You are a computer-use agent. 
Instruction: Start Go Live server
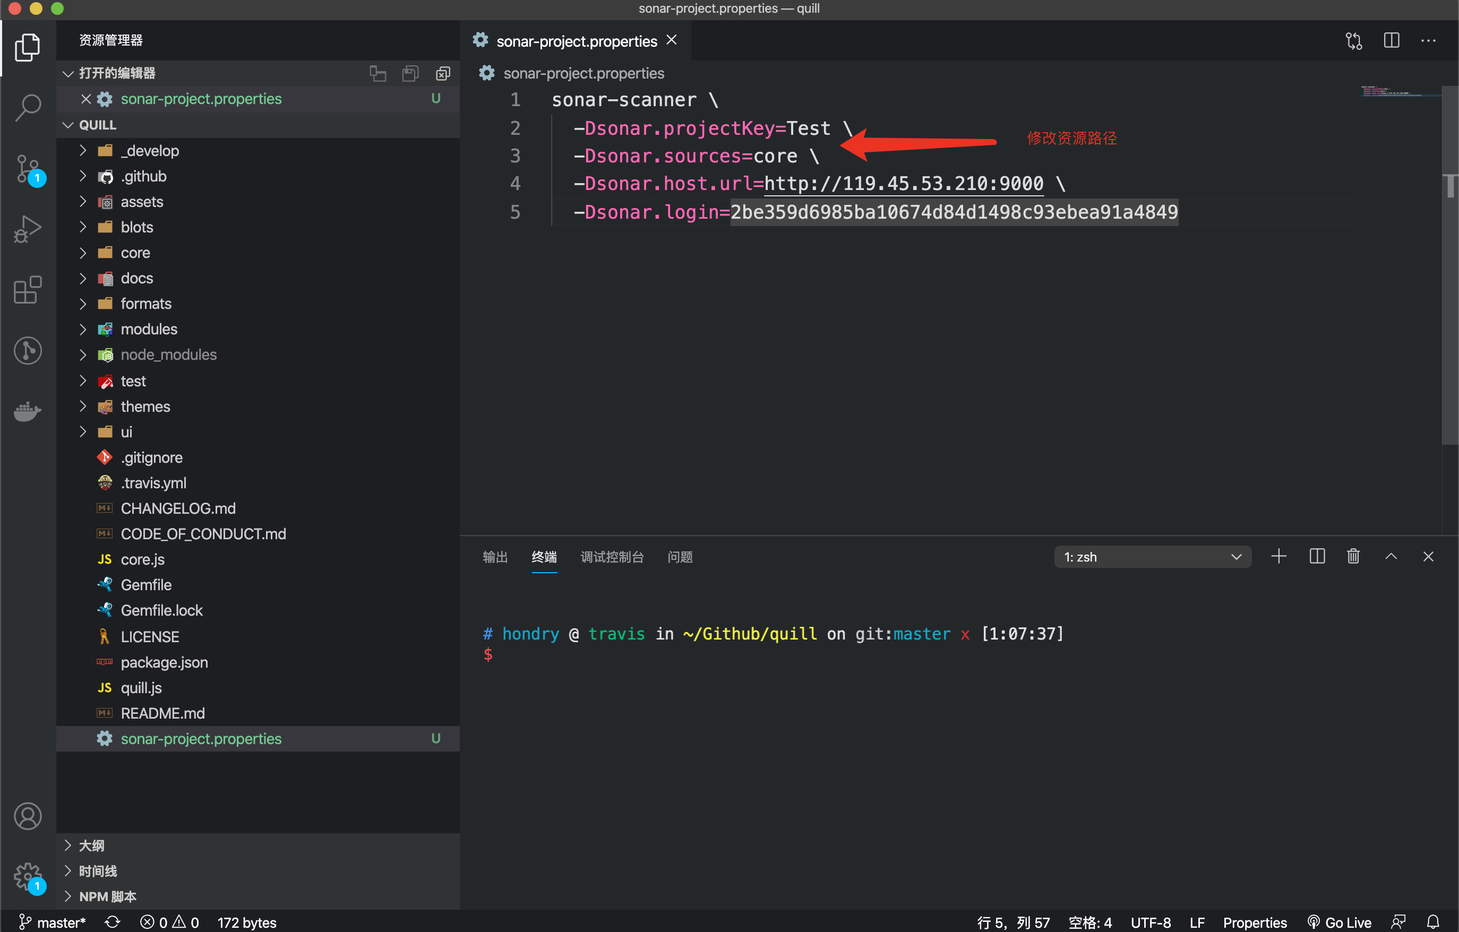click(x=1340, y=922)
